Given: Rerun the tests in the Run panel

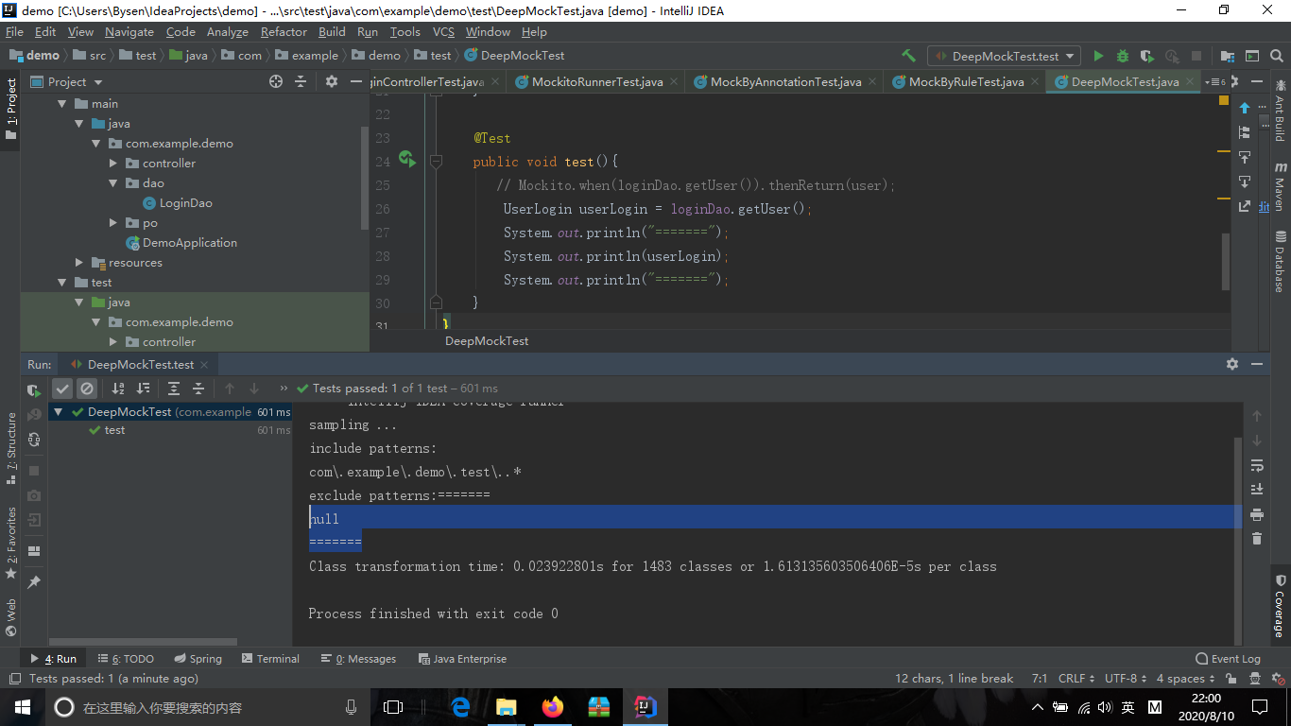Looking at the screenshot, I should (33, 389).
